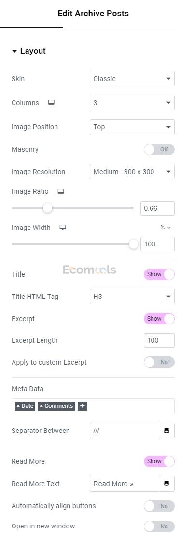This screenshot has width=180, height=540.
Task: Open dynamic tags for Read More Text
Action: [166, 484]
